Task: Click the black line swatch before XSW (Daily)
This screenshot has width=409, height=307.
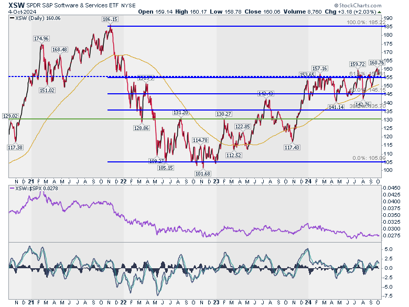Action: pos(12,18)
